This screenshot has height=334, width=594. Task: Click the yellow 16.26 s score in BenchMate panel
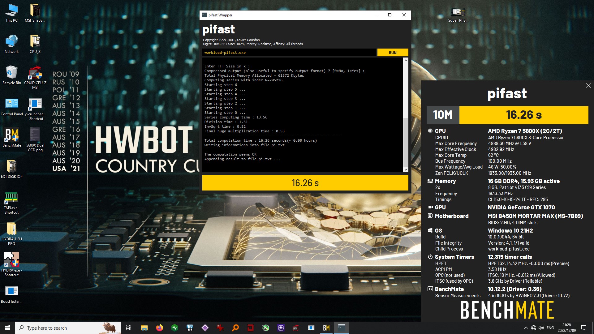point(524,115)
